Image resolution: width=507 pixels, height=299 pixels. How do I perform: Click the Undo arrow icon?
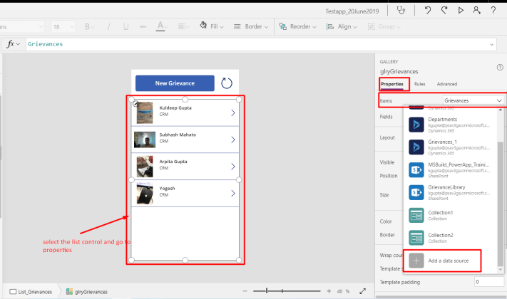427,10
